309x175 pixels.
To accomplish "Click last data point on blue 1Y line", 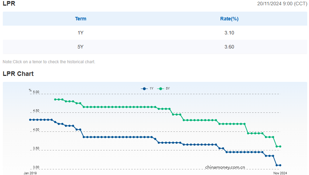I will [280, 165].
